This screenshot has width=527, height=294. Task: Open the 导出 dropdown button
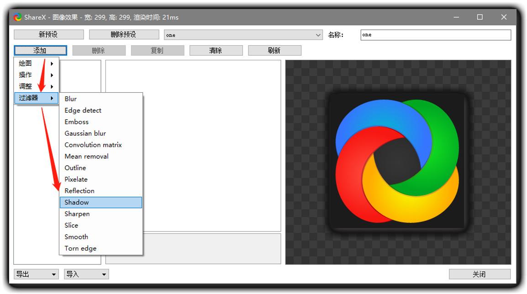[36, 274]
